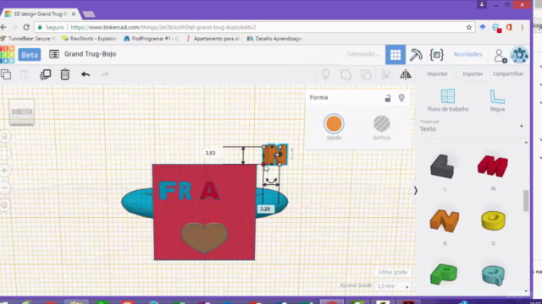Open the Chrome menu three dots

[x=523, y=27]
